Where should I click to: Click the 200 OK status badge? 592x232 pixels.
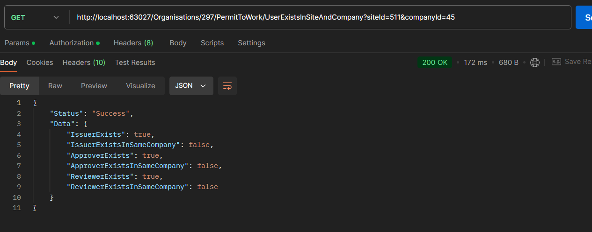coord(435,63)
